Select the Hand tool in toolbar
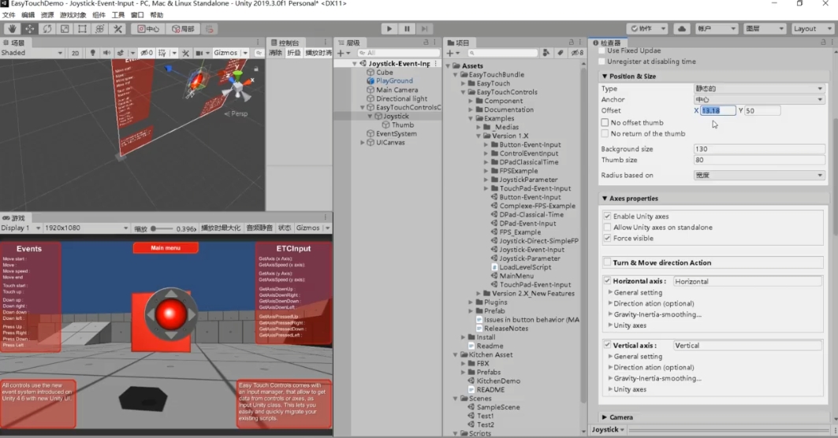The width and height of the screenshot is (838, 438). click(x=12, y=29)
